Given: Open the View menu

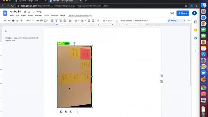Looking at the screenshot, I should (x=23, y=16).
